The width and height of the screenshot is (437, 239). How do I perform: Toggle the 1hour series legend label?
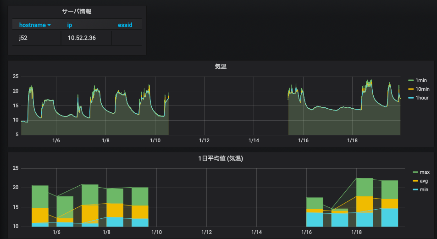point(422,98)
